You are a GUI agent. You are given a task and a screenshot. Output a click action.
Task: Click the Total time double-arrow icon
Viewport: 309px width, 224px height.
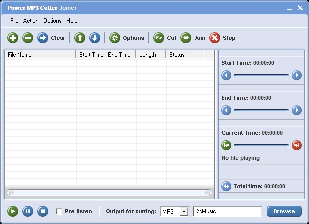pos(226,186)
